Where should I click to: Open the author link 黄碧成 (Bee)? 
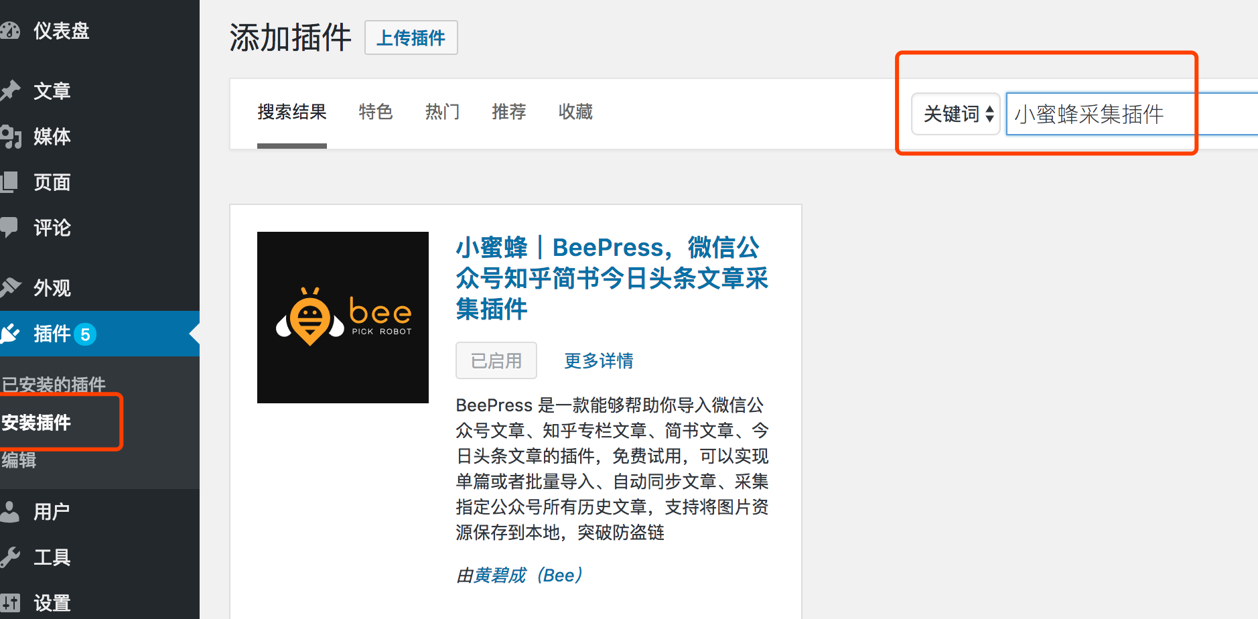tap(529, 575)
